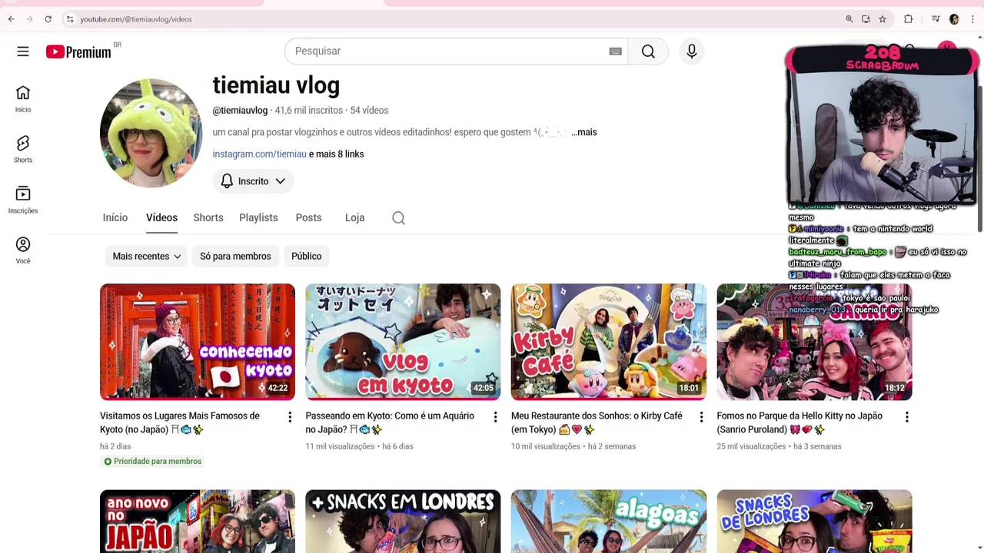Reload the page in browser
Screen dimensions: 984x553
(x=48, y=19)
